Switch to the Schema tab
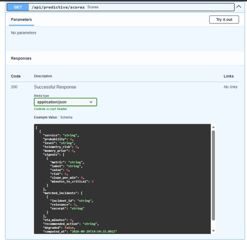247x240 pixels. (66, 117)
